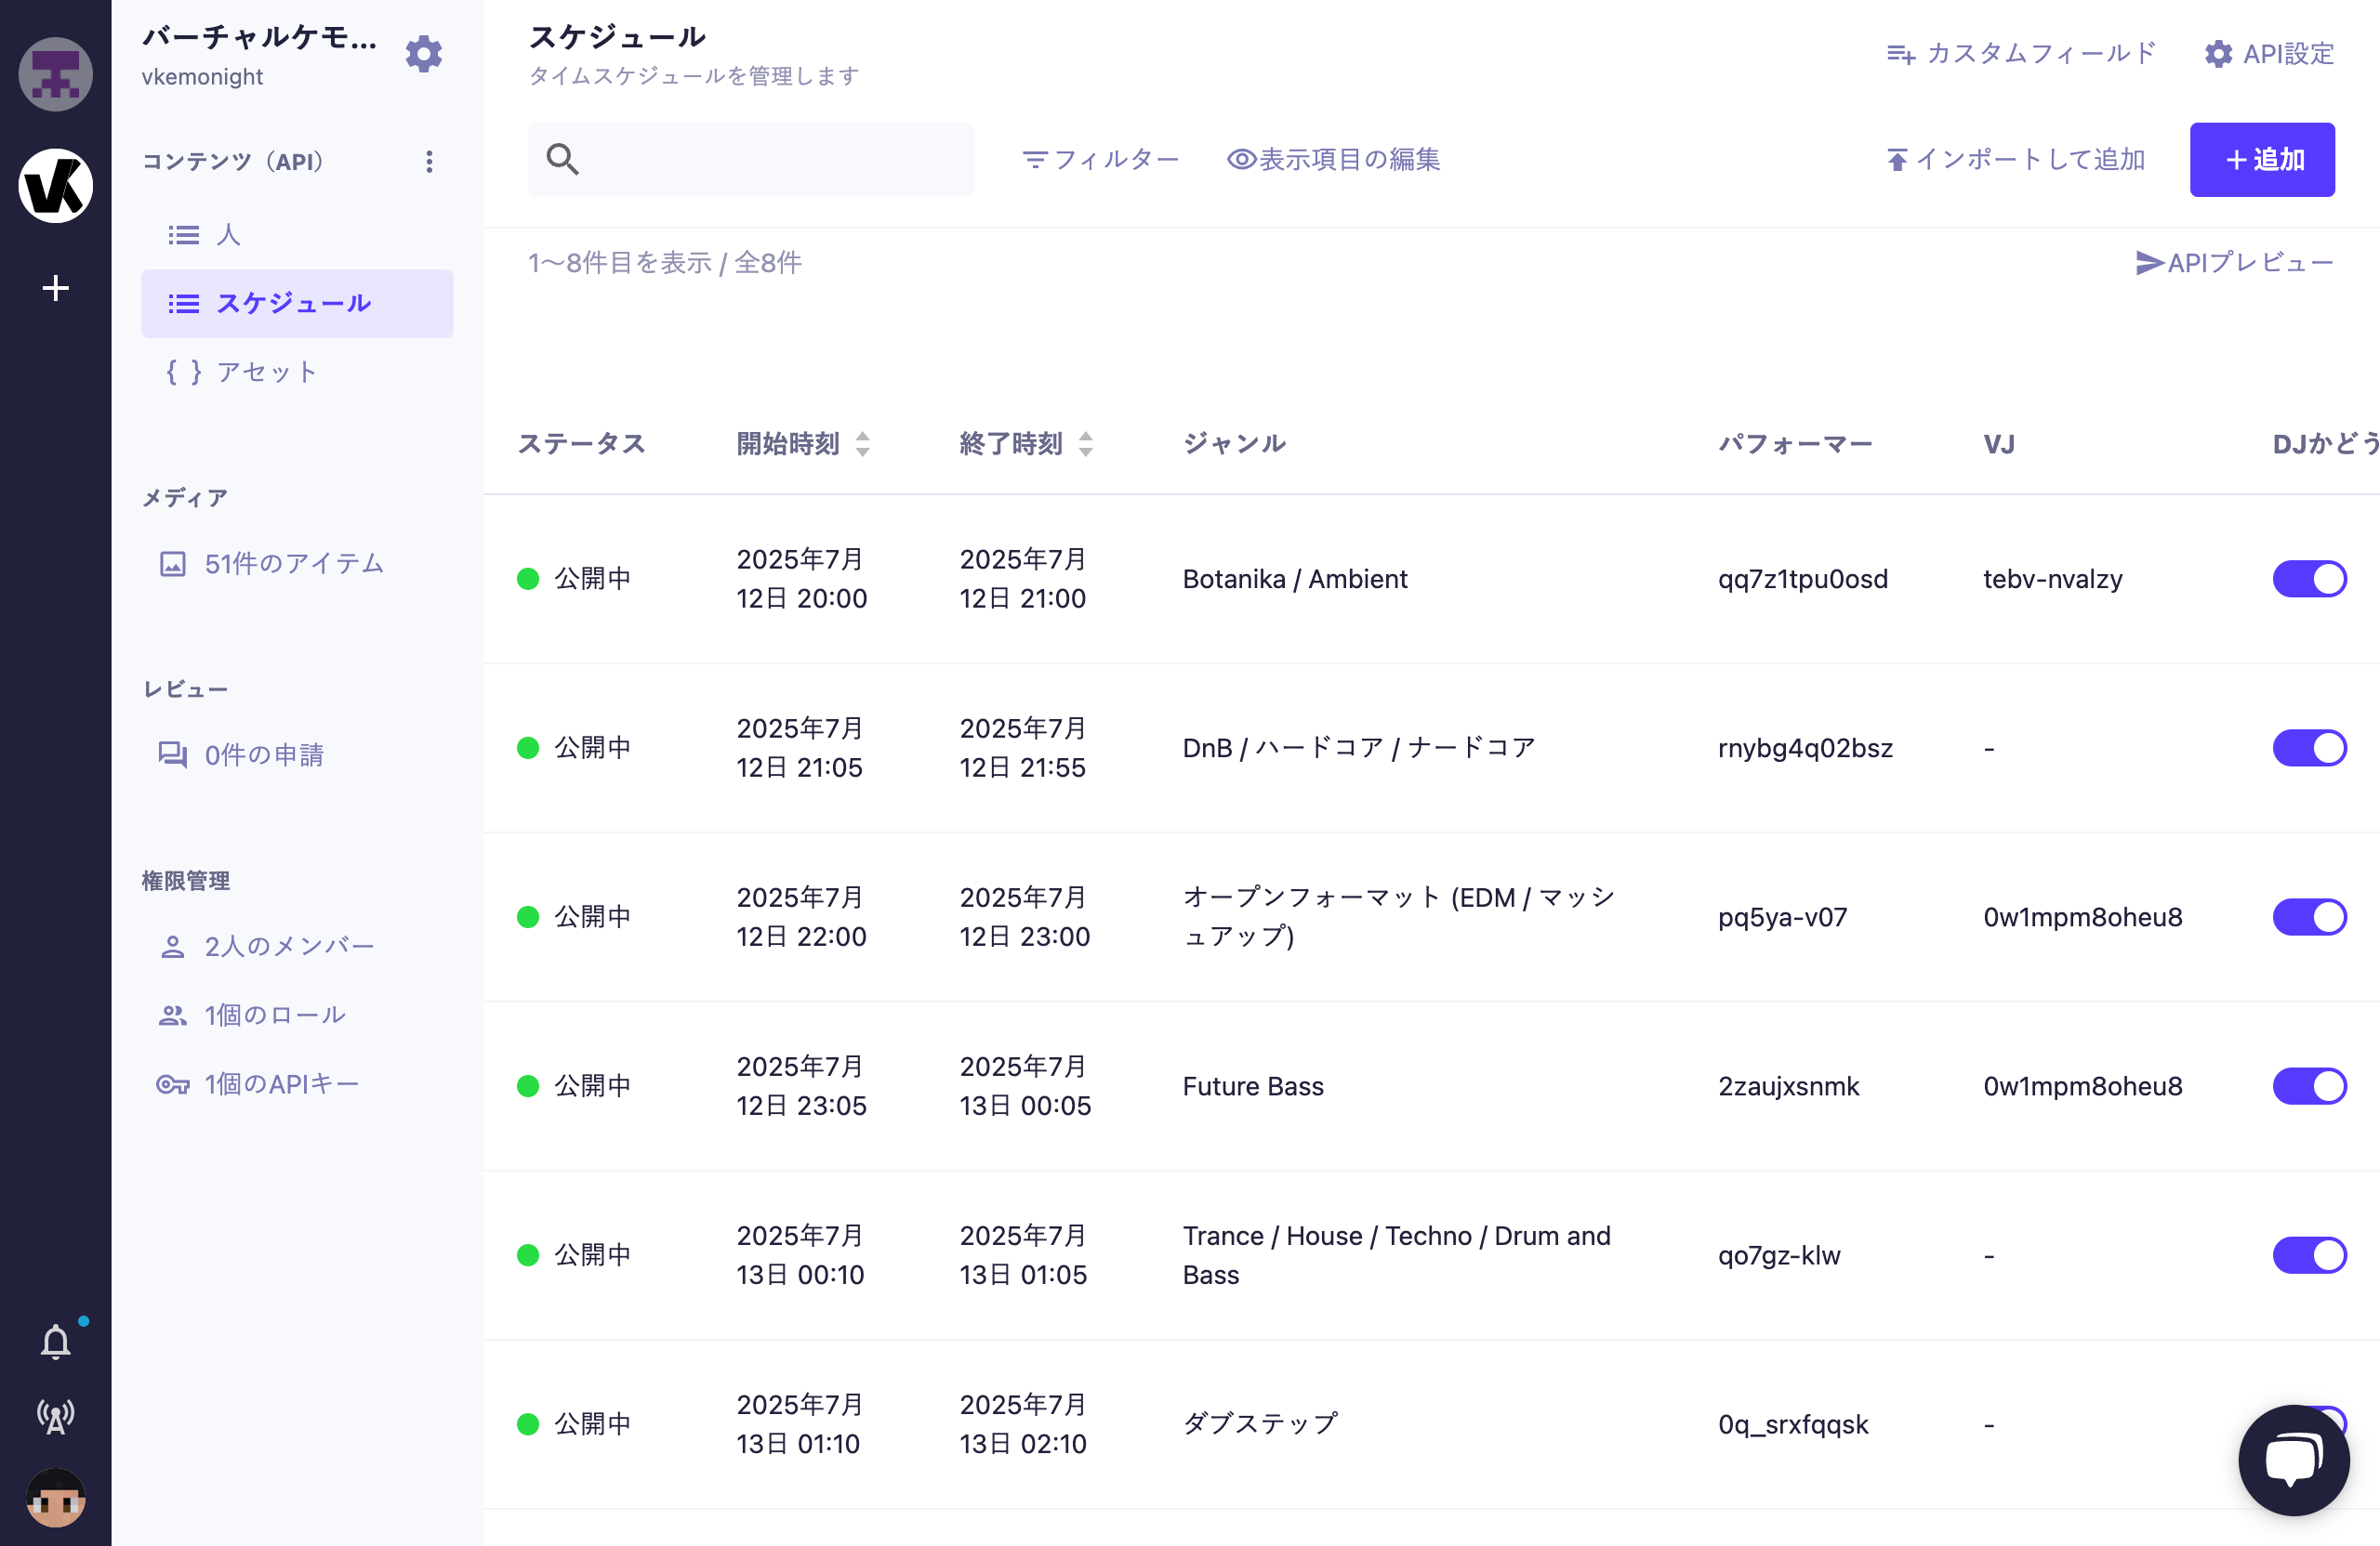The width and height of the screenshot is (2380, 1546).
Task: Open your profile avatar at bottom left
Action: pyautogui.click(x=55, y=1497)
